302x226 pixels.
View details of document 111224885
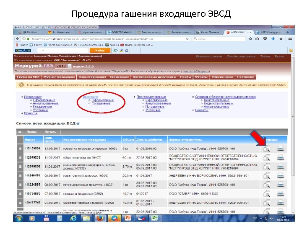point(267,185)
